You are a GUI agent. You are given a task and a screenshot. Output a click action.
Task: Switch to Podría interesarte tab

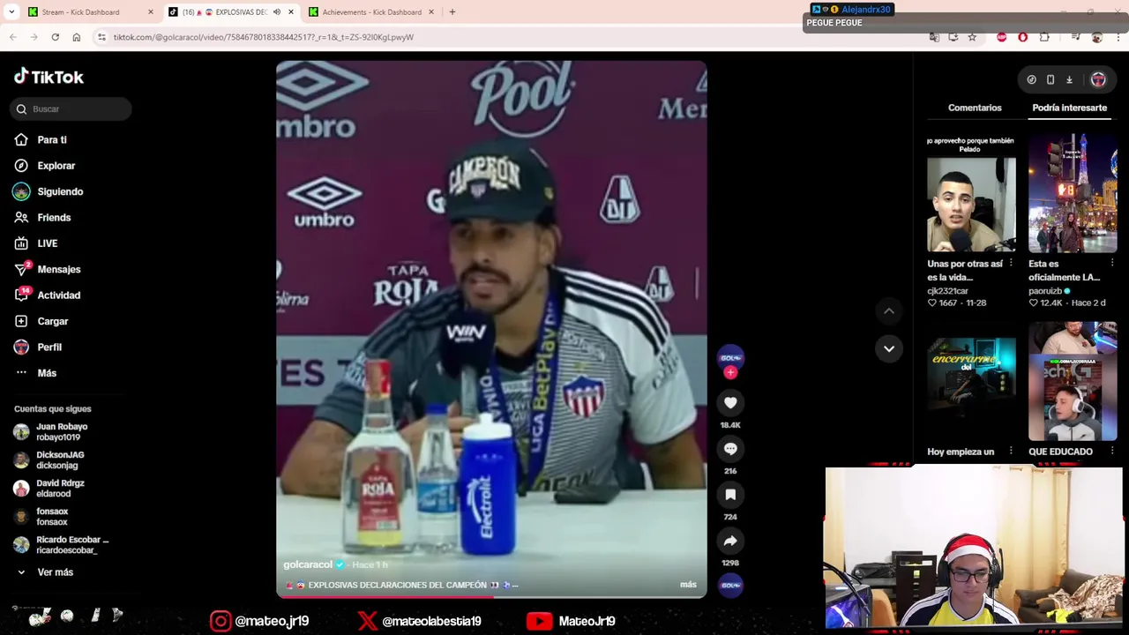tap(1069, 108)
